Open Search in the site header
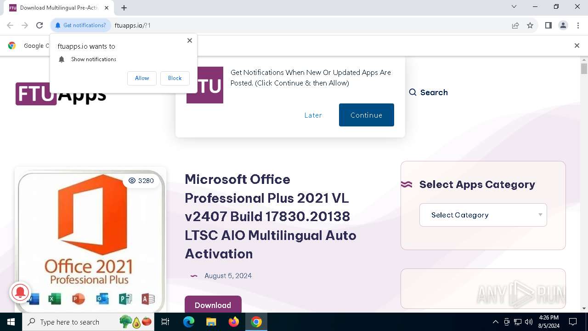 point(428,92)
